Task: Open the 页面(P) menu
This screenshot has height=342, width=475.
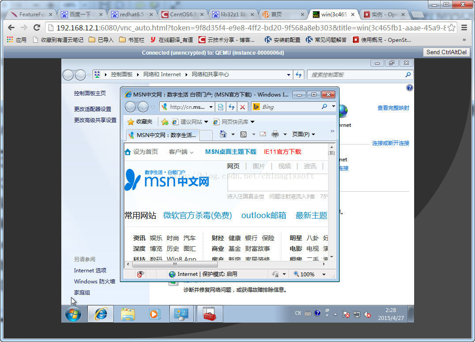Action: [x=303, y=134]
